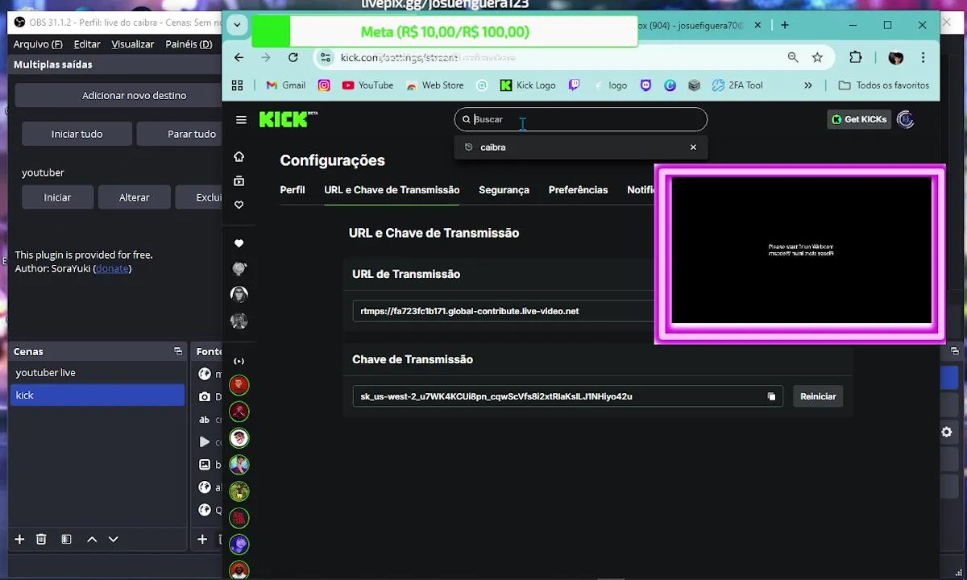Open Kick browse icon below home
The width and height of the screenshot is (967, 580).
pyautogui.click(x=239, y=180)
